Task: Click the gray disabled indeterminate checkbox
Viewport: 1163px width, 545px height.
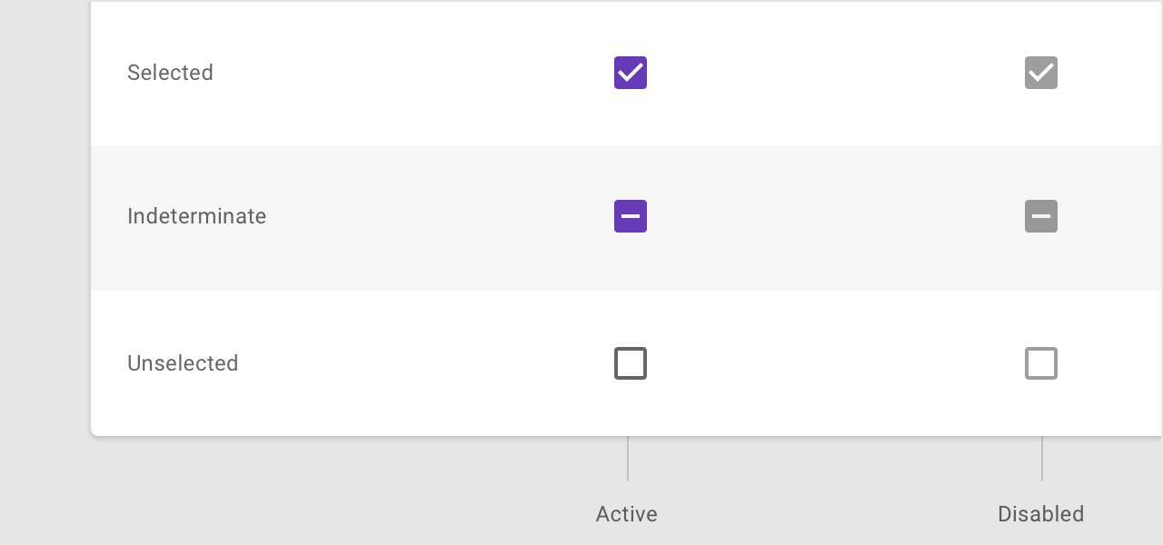Action: click(1041, 216)
